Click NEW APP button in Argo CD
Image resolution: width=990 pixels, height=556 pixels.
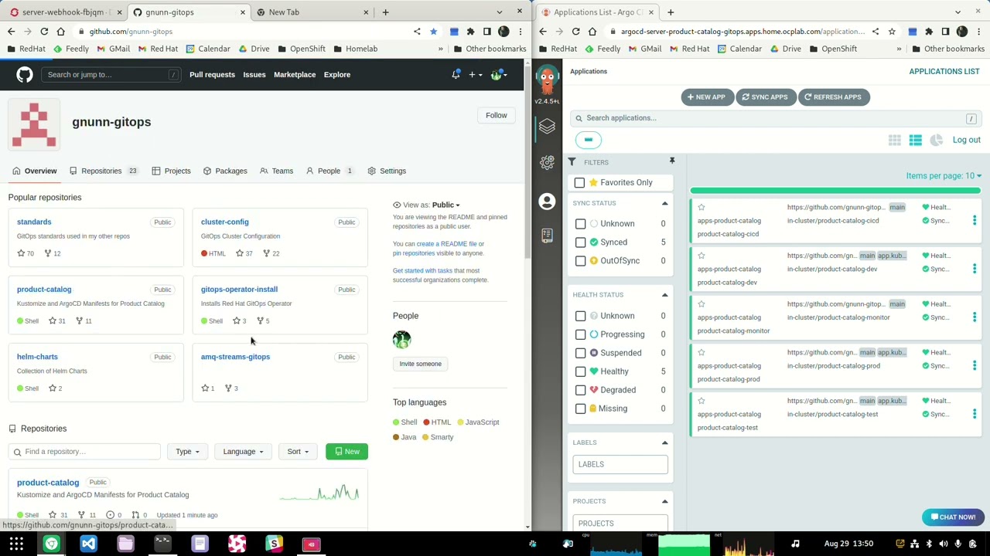pos(707,97)
